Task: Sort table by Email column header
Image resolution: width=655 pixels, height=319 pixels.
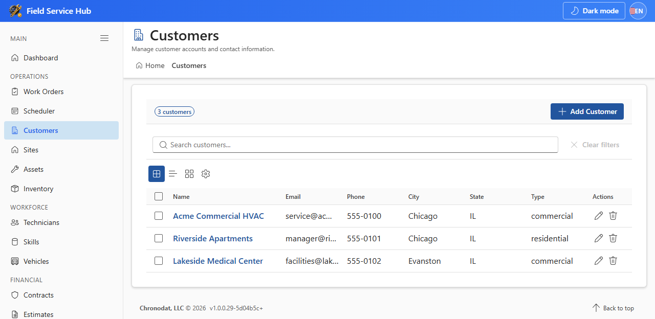Action: click(x=293, y=197)
